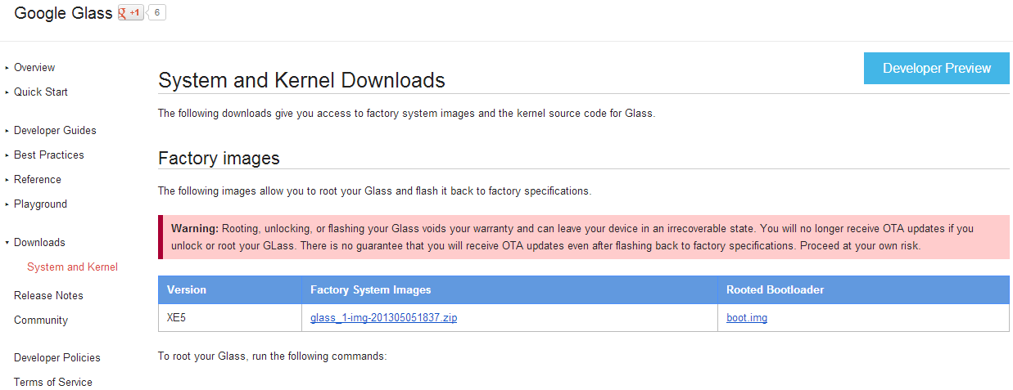Click the +1 count bubble showing 6
Viewport: 1013px width, 390px height.
(156, 13)
